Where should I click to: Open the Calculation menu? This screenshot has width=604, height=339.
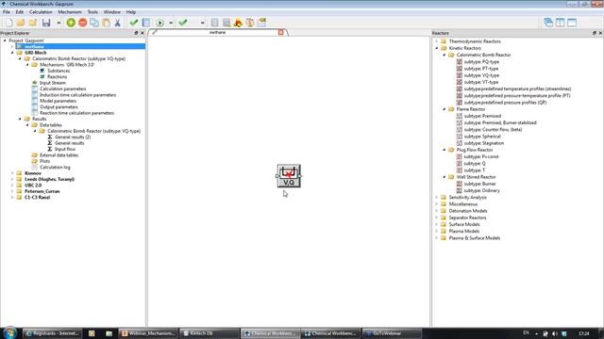click(41, 12)
